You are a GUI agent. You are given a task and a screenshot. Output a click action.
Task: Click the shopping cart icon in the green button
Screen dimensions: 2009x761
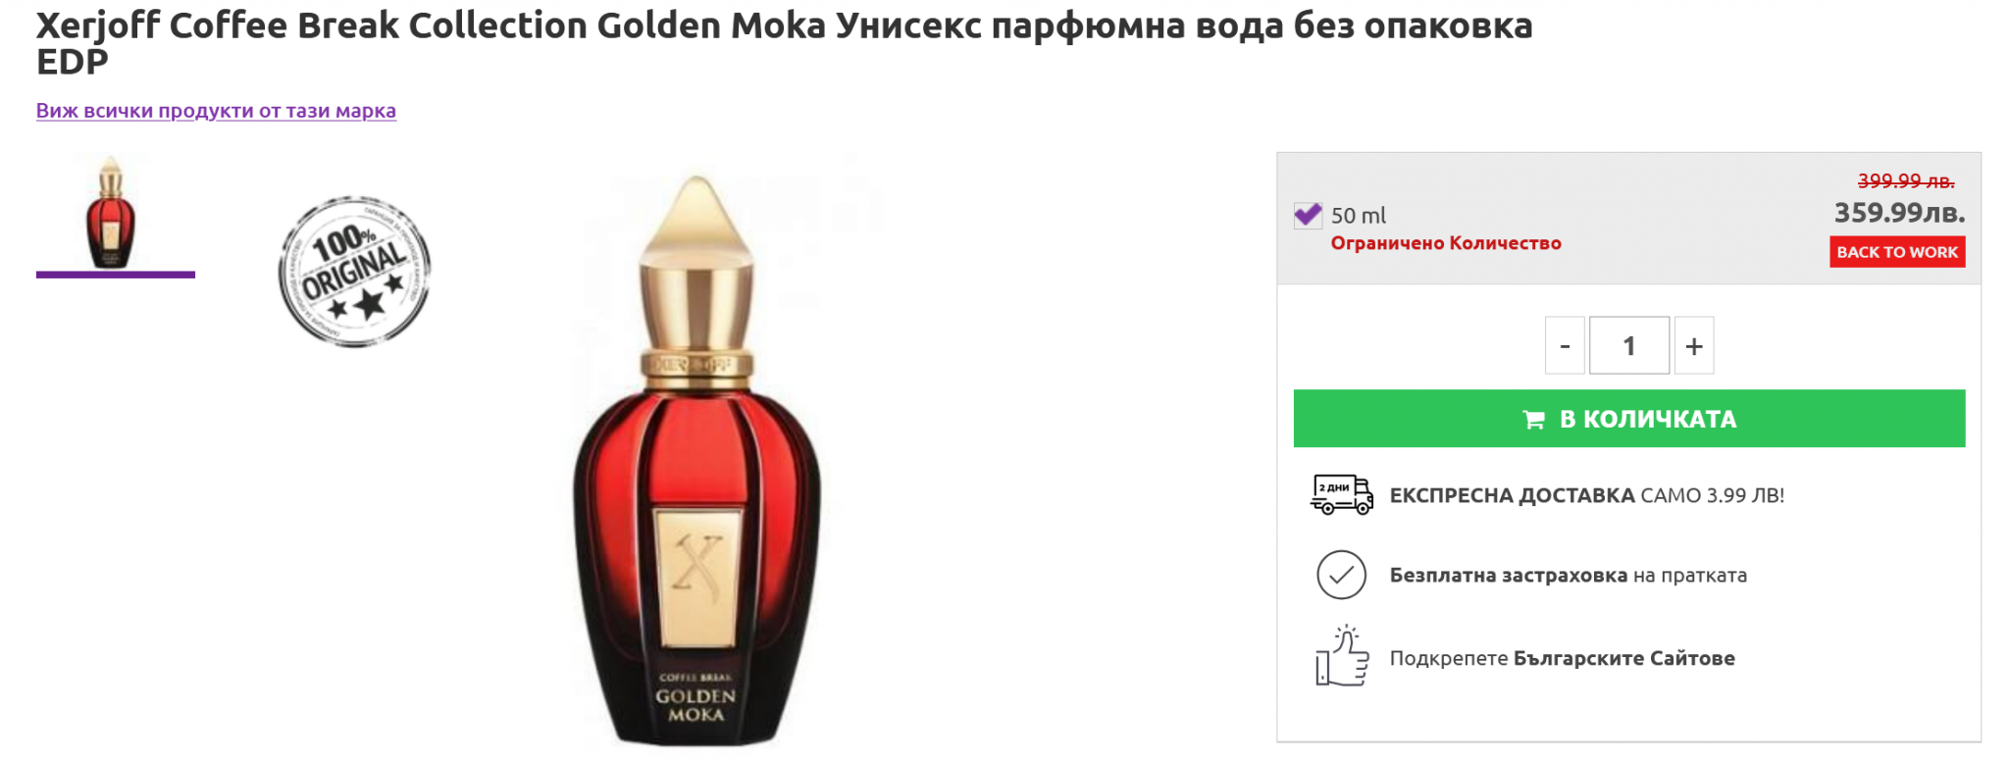[x=1533, y=420]
